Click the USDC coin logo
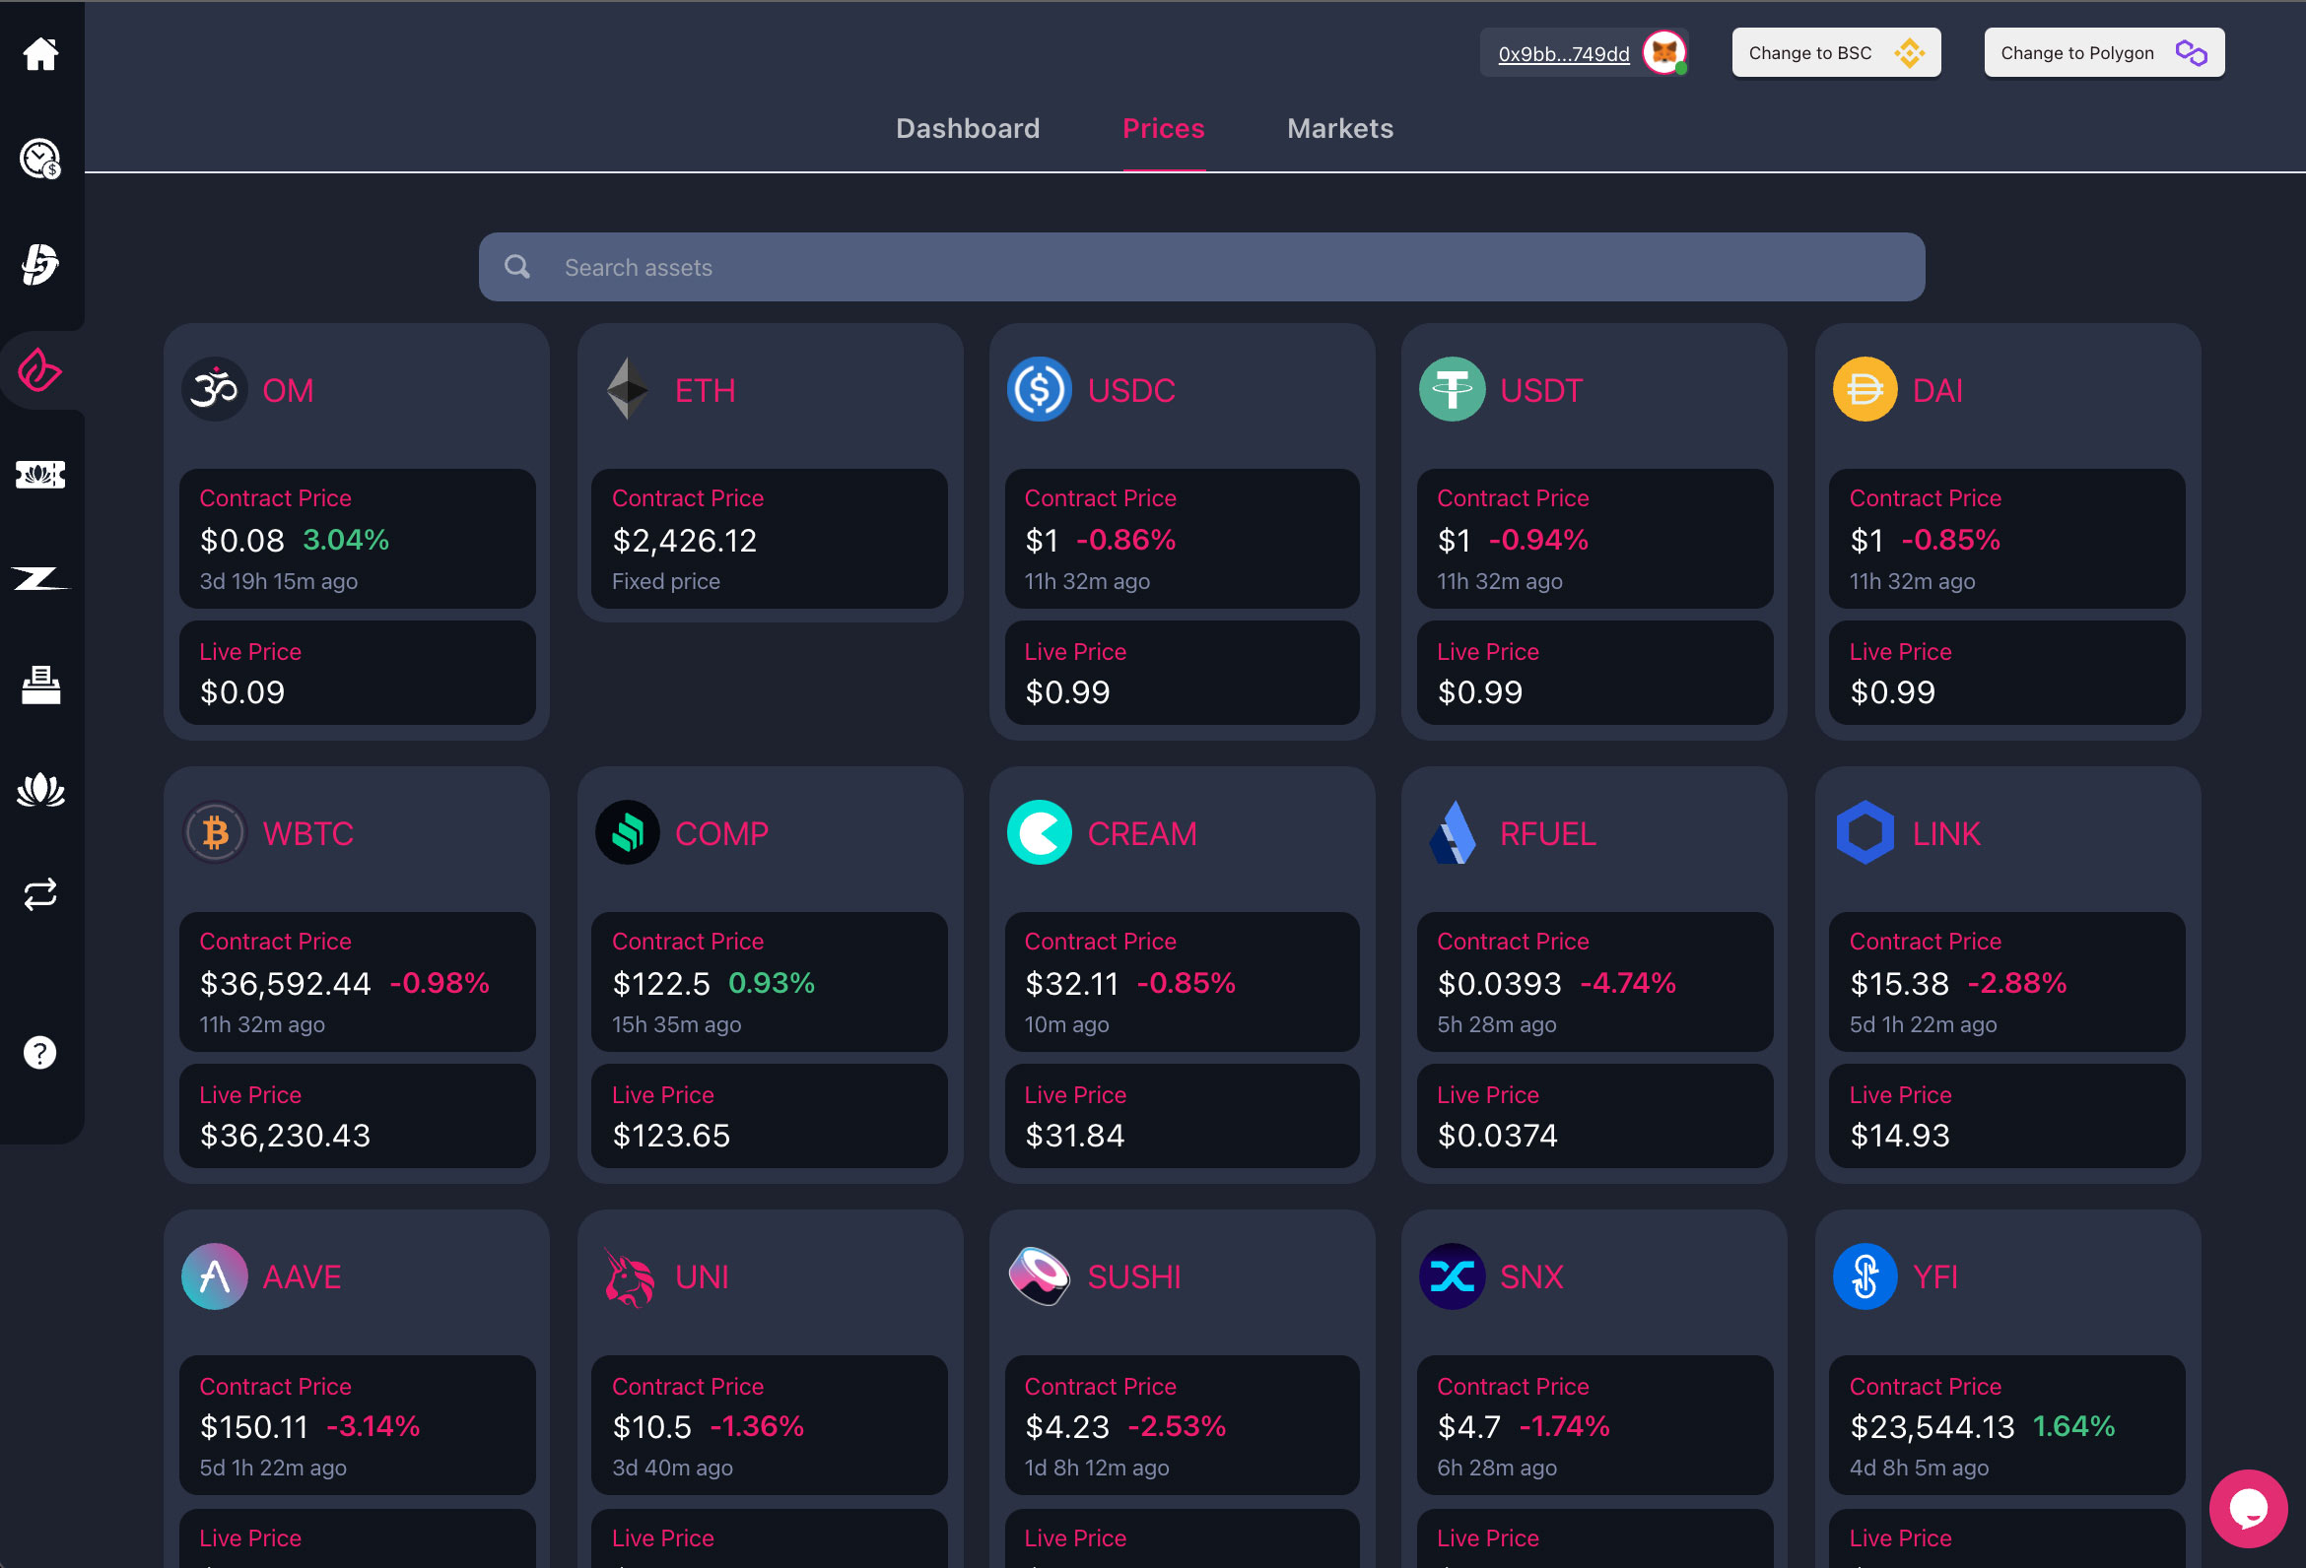 pos(1039,389)
